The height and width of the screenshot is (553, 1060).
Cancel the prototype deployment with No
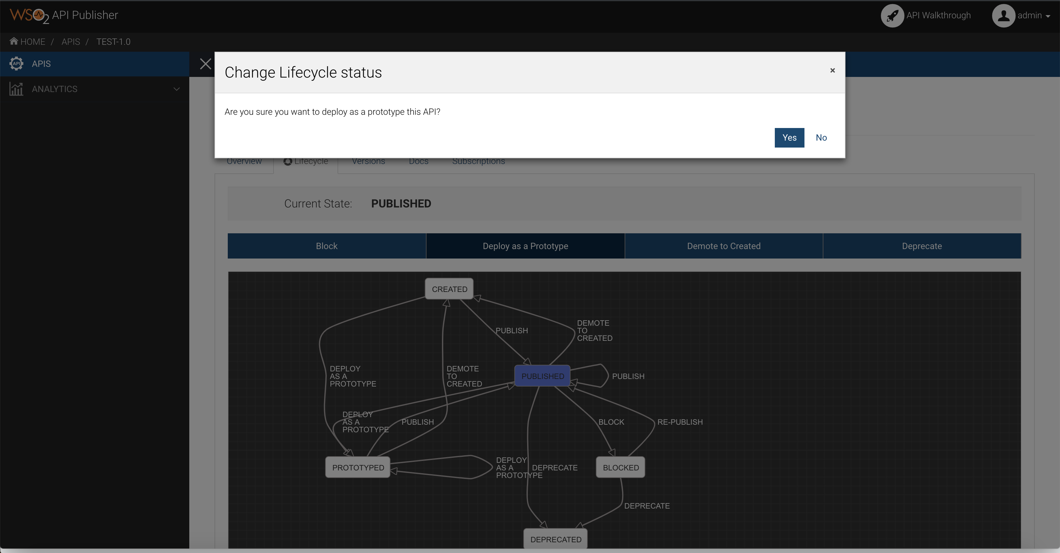point(821,137)
